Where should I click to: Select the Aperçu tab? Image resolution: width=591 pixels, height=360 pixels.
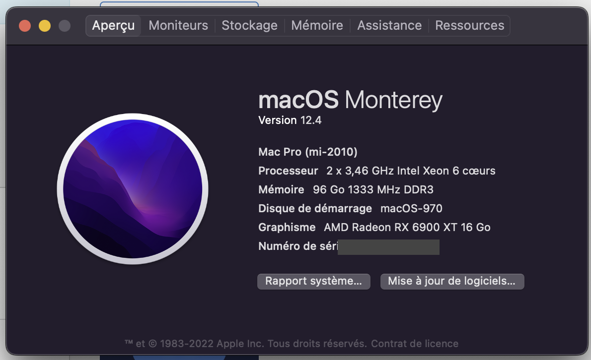click(113, 26)
